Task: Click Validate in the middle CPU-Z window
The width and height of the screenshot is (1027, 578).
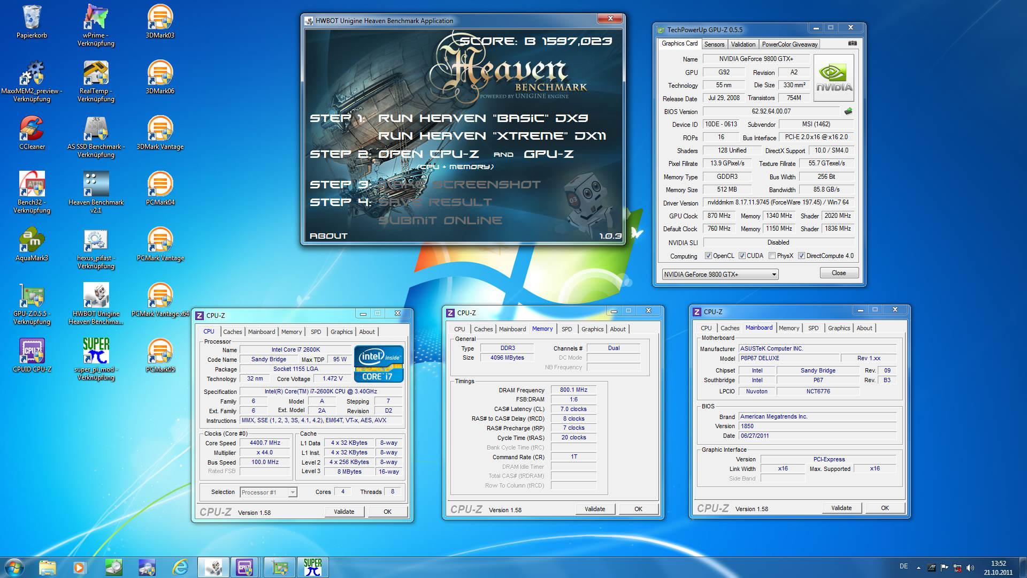Action: [x=595, y=509]
